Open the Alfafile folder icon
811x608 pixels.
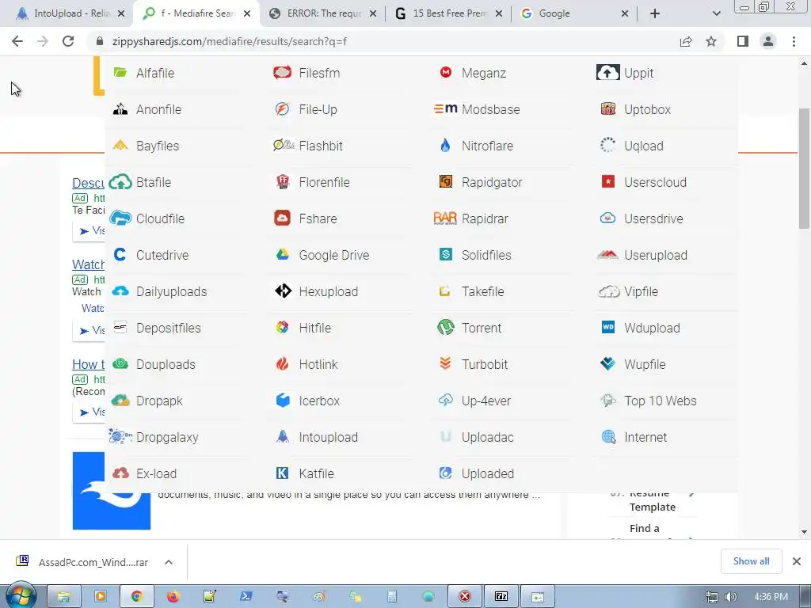click(120, 72)
